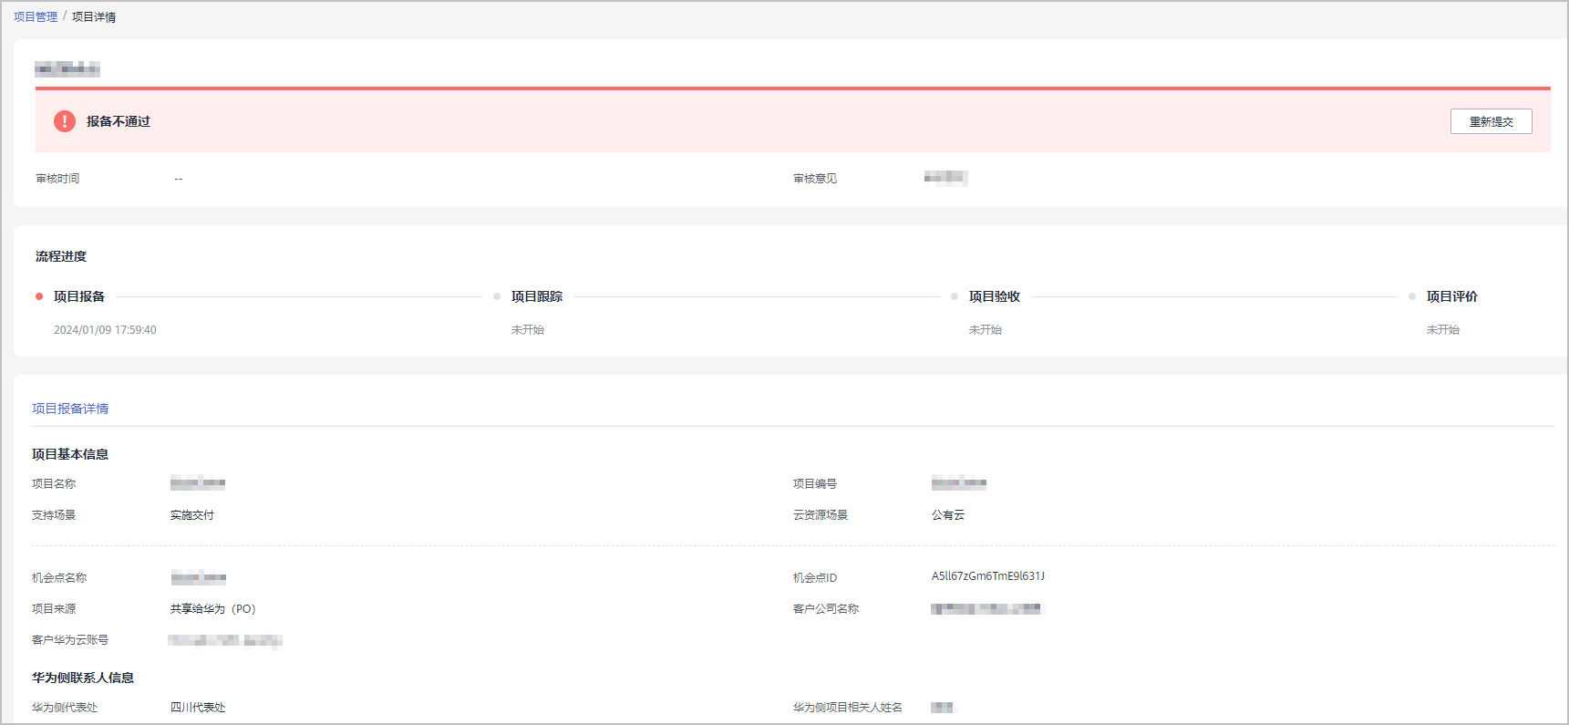1569x725 pixels.
Task: Click the 支持场景 field label
Action: [54, 515]
